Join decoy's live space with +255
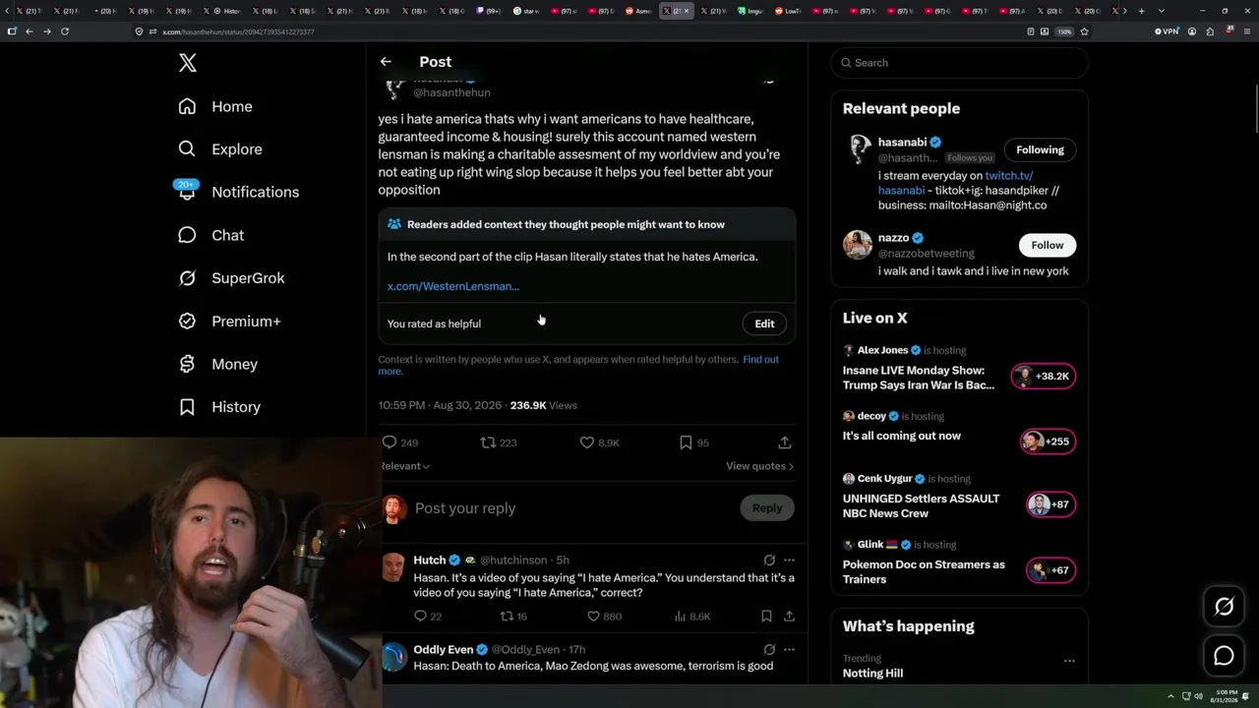This screenshot has height=708, width=1259. pyautogui.click(x=1048, y=442)
